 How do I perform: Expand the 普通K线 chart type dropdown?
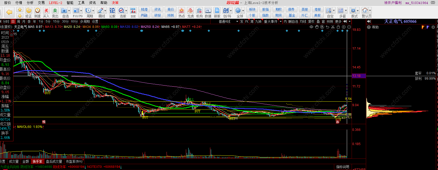pos(237,21)
